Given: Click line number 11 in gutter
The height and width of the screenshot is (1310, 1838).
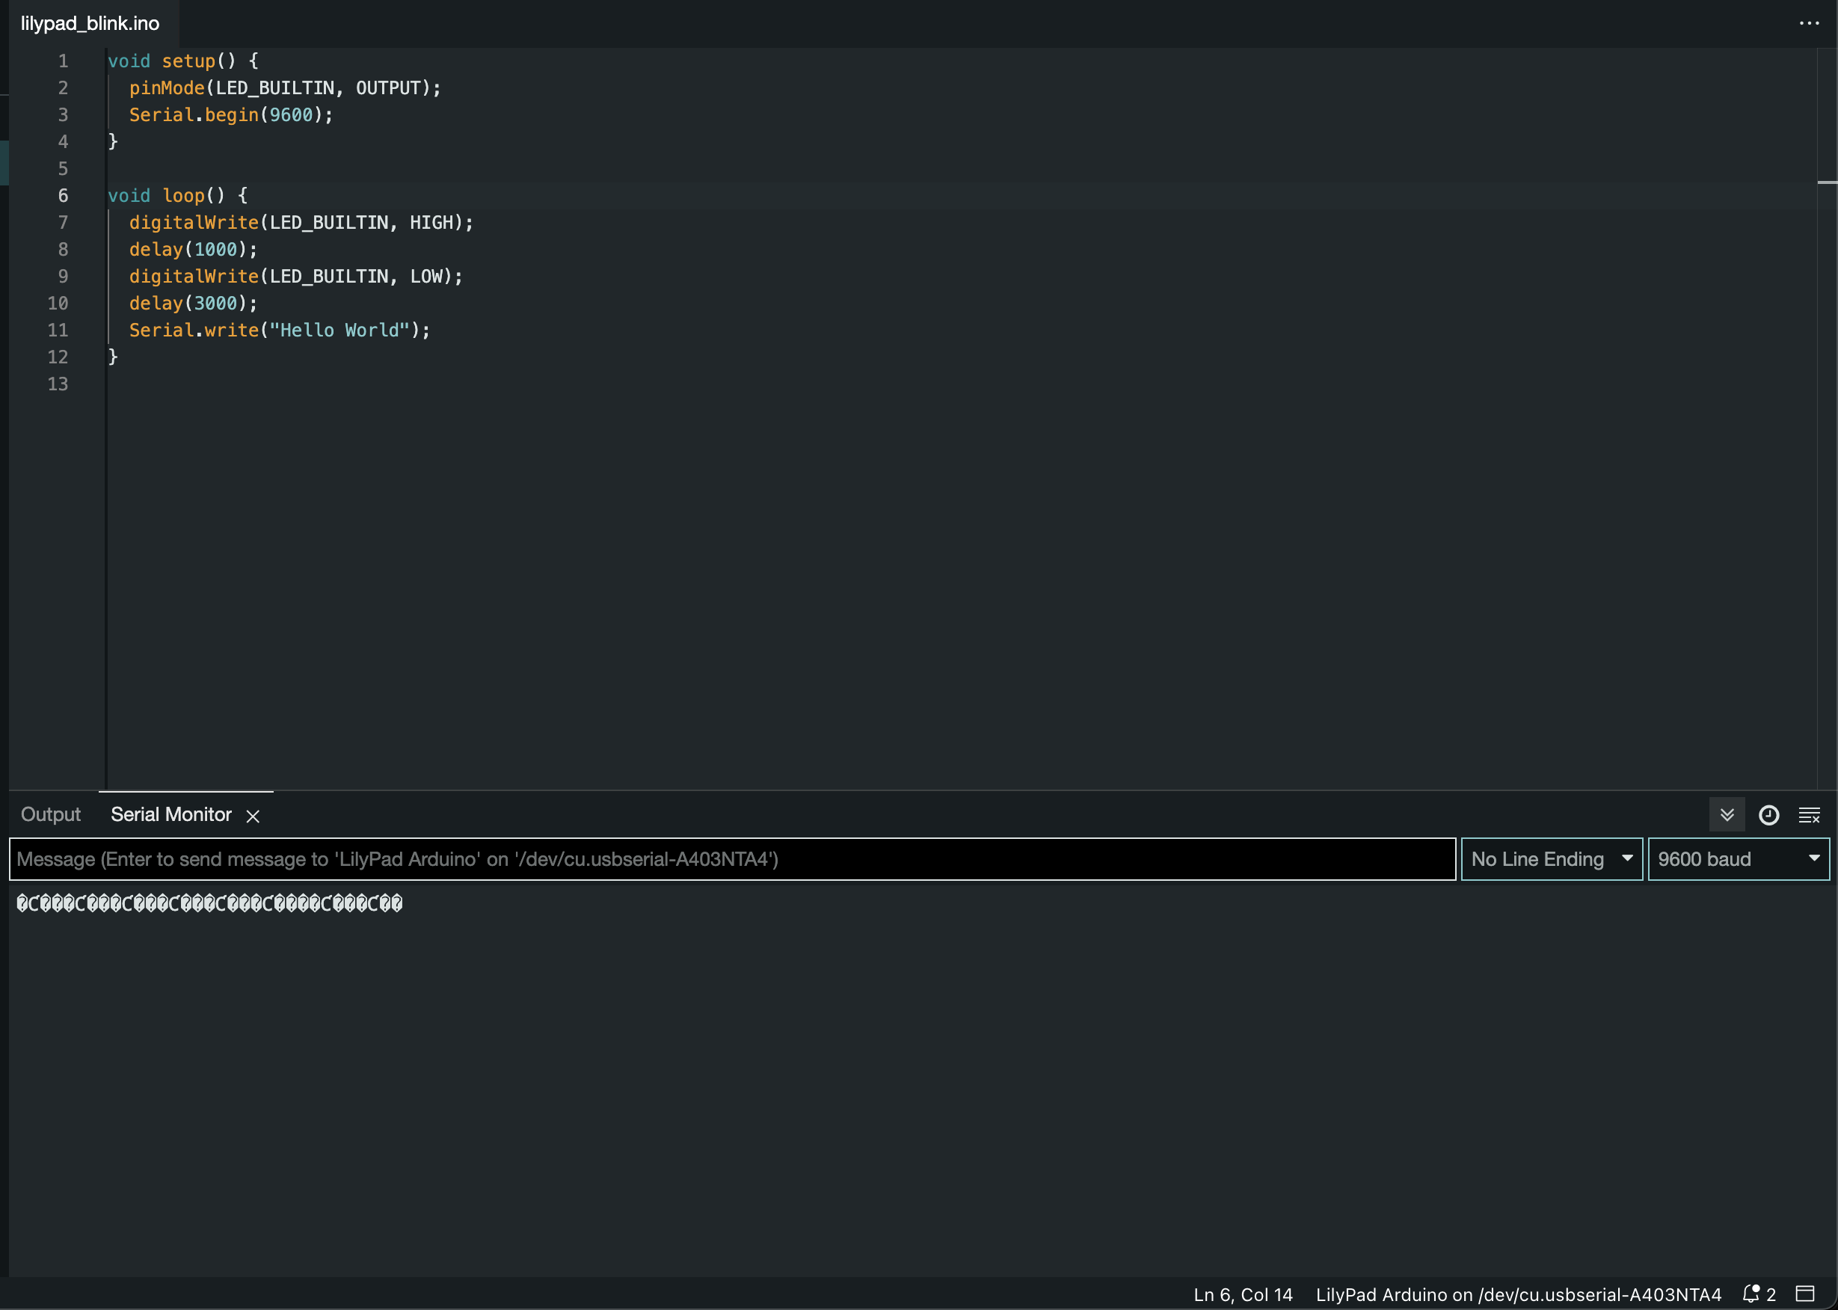Looking at the screenshot, I should 58,330.
